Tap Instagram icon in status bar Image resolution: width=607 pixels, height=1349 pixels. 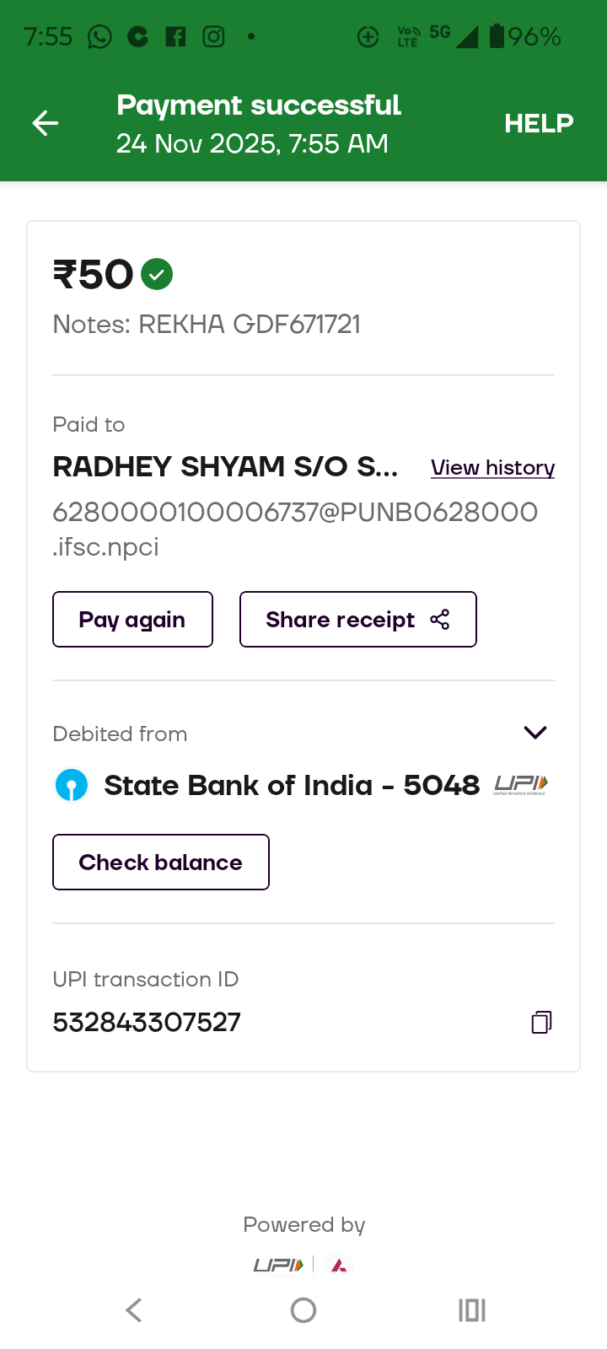click(x=213, y=37)
